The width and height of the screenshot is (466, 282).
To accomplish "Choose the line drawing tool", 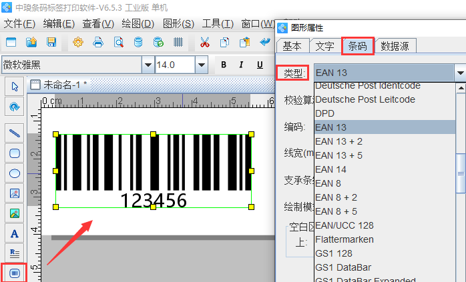I will click(x=14, y=132).
